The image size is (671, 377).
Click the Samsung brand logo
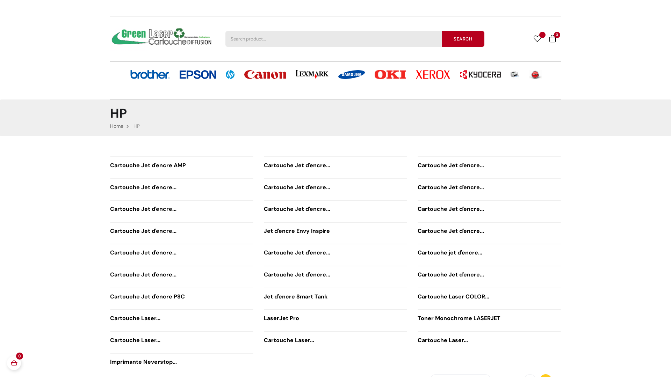coord(351,74)
